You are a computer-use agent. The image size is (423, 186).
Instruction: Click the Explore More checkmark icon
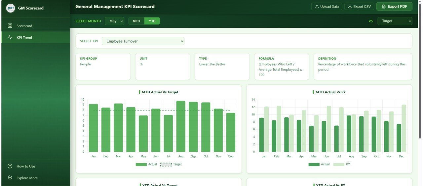10,178
